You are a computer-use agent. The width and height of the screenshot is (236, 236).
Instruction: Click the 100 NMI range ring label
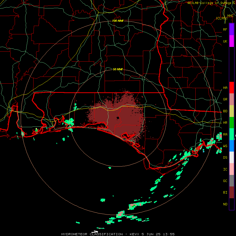pyautogui.click(x=118, y=21)
